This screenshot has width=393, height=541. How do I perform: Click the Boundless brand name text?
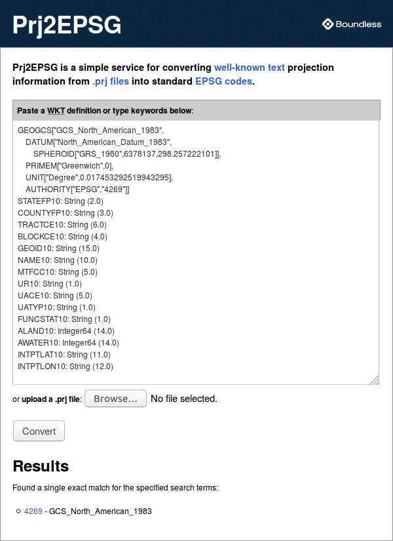pos(358,24)
